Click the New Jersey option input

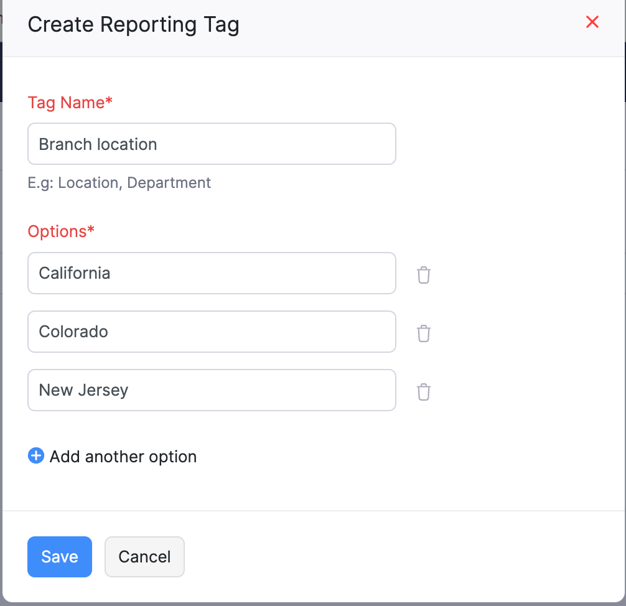212,390
